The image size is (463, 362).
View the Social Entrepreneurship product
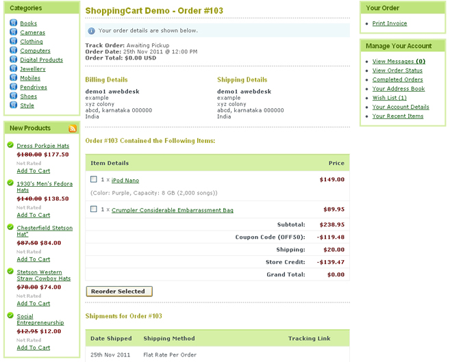[x=40, y=320]
